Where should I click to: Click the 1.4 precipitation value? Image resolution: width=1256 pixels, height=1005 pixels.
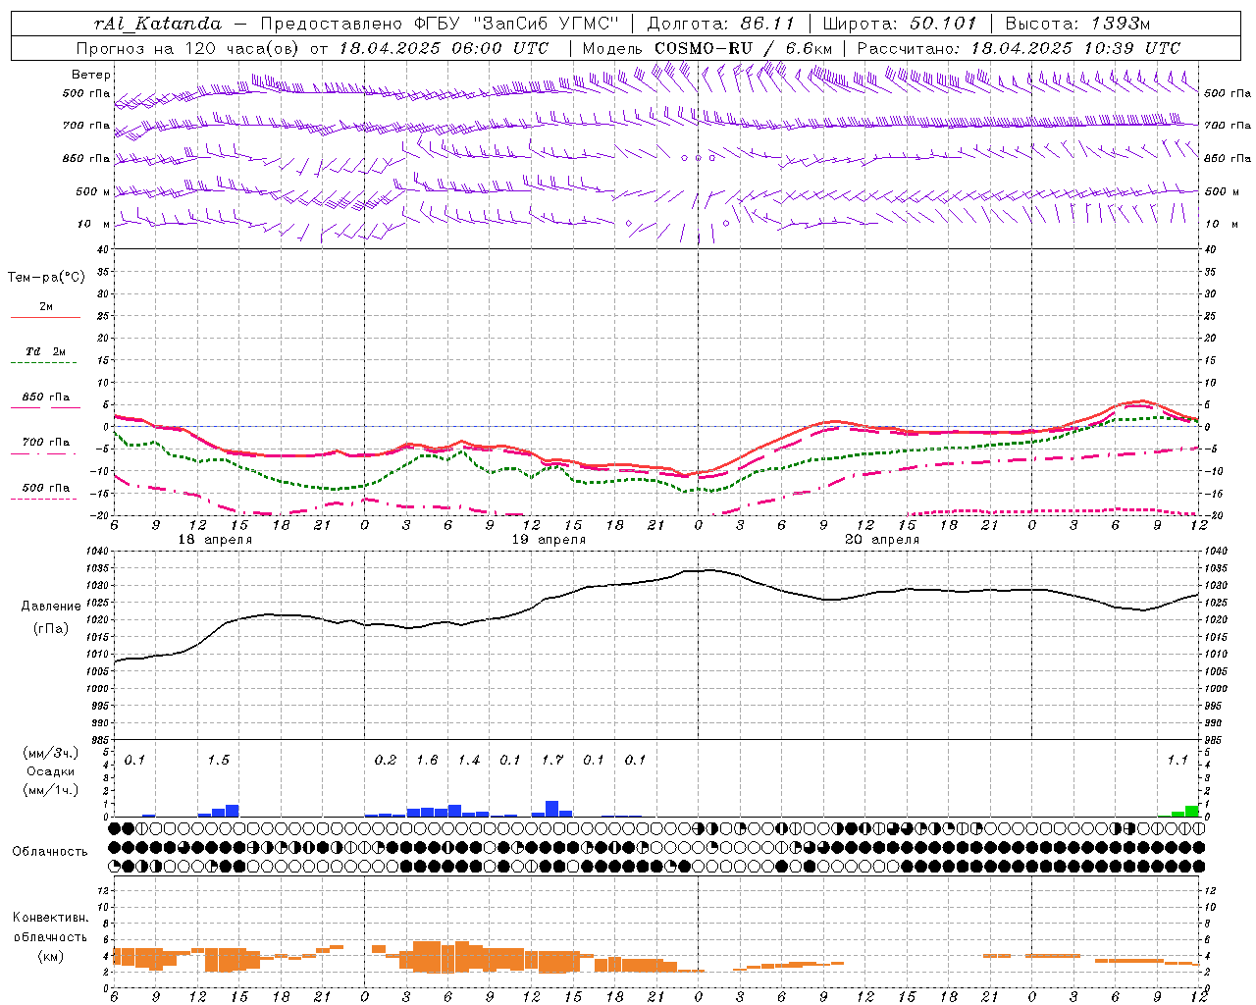coord(469,761)
